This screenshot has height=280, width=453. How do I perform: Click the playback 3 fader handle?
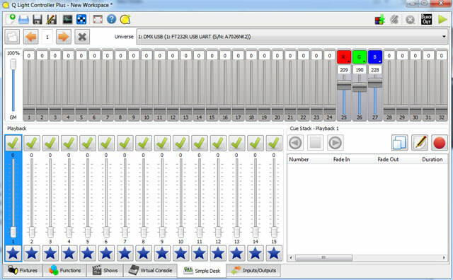50,232
